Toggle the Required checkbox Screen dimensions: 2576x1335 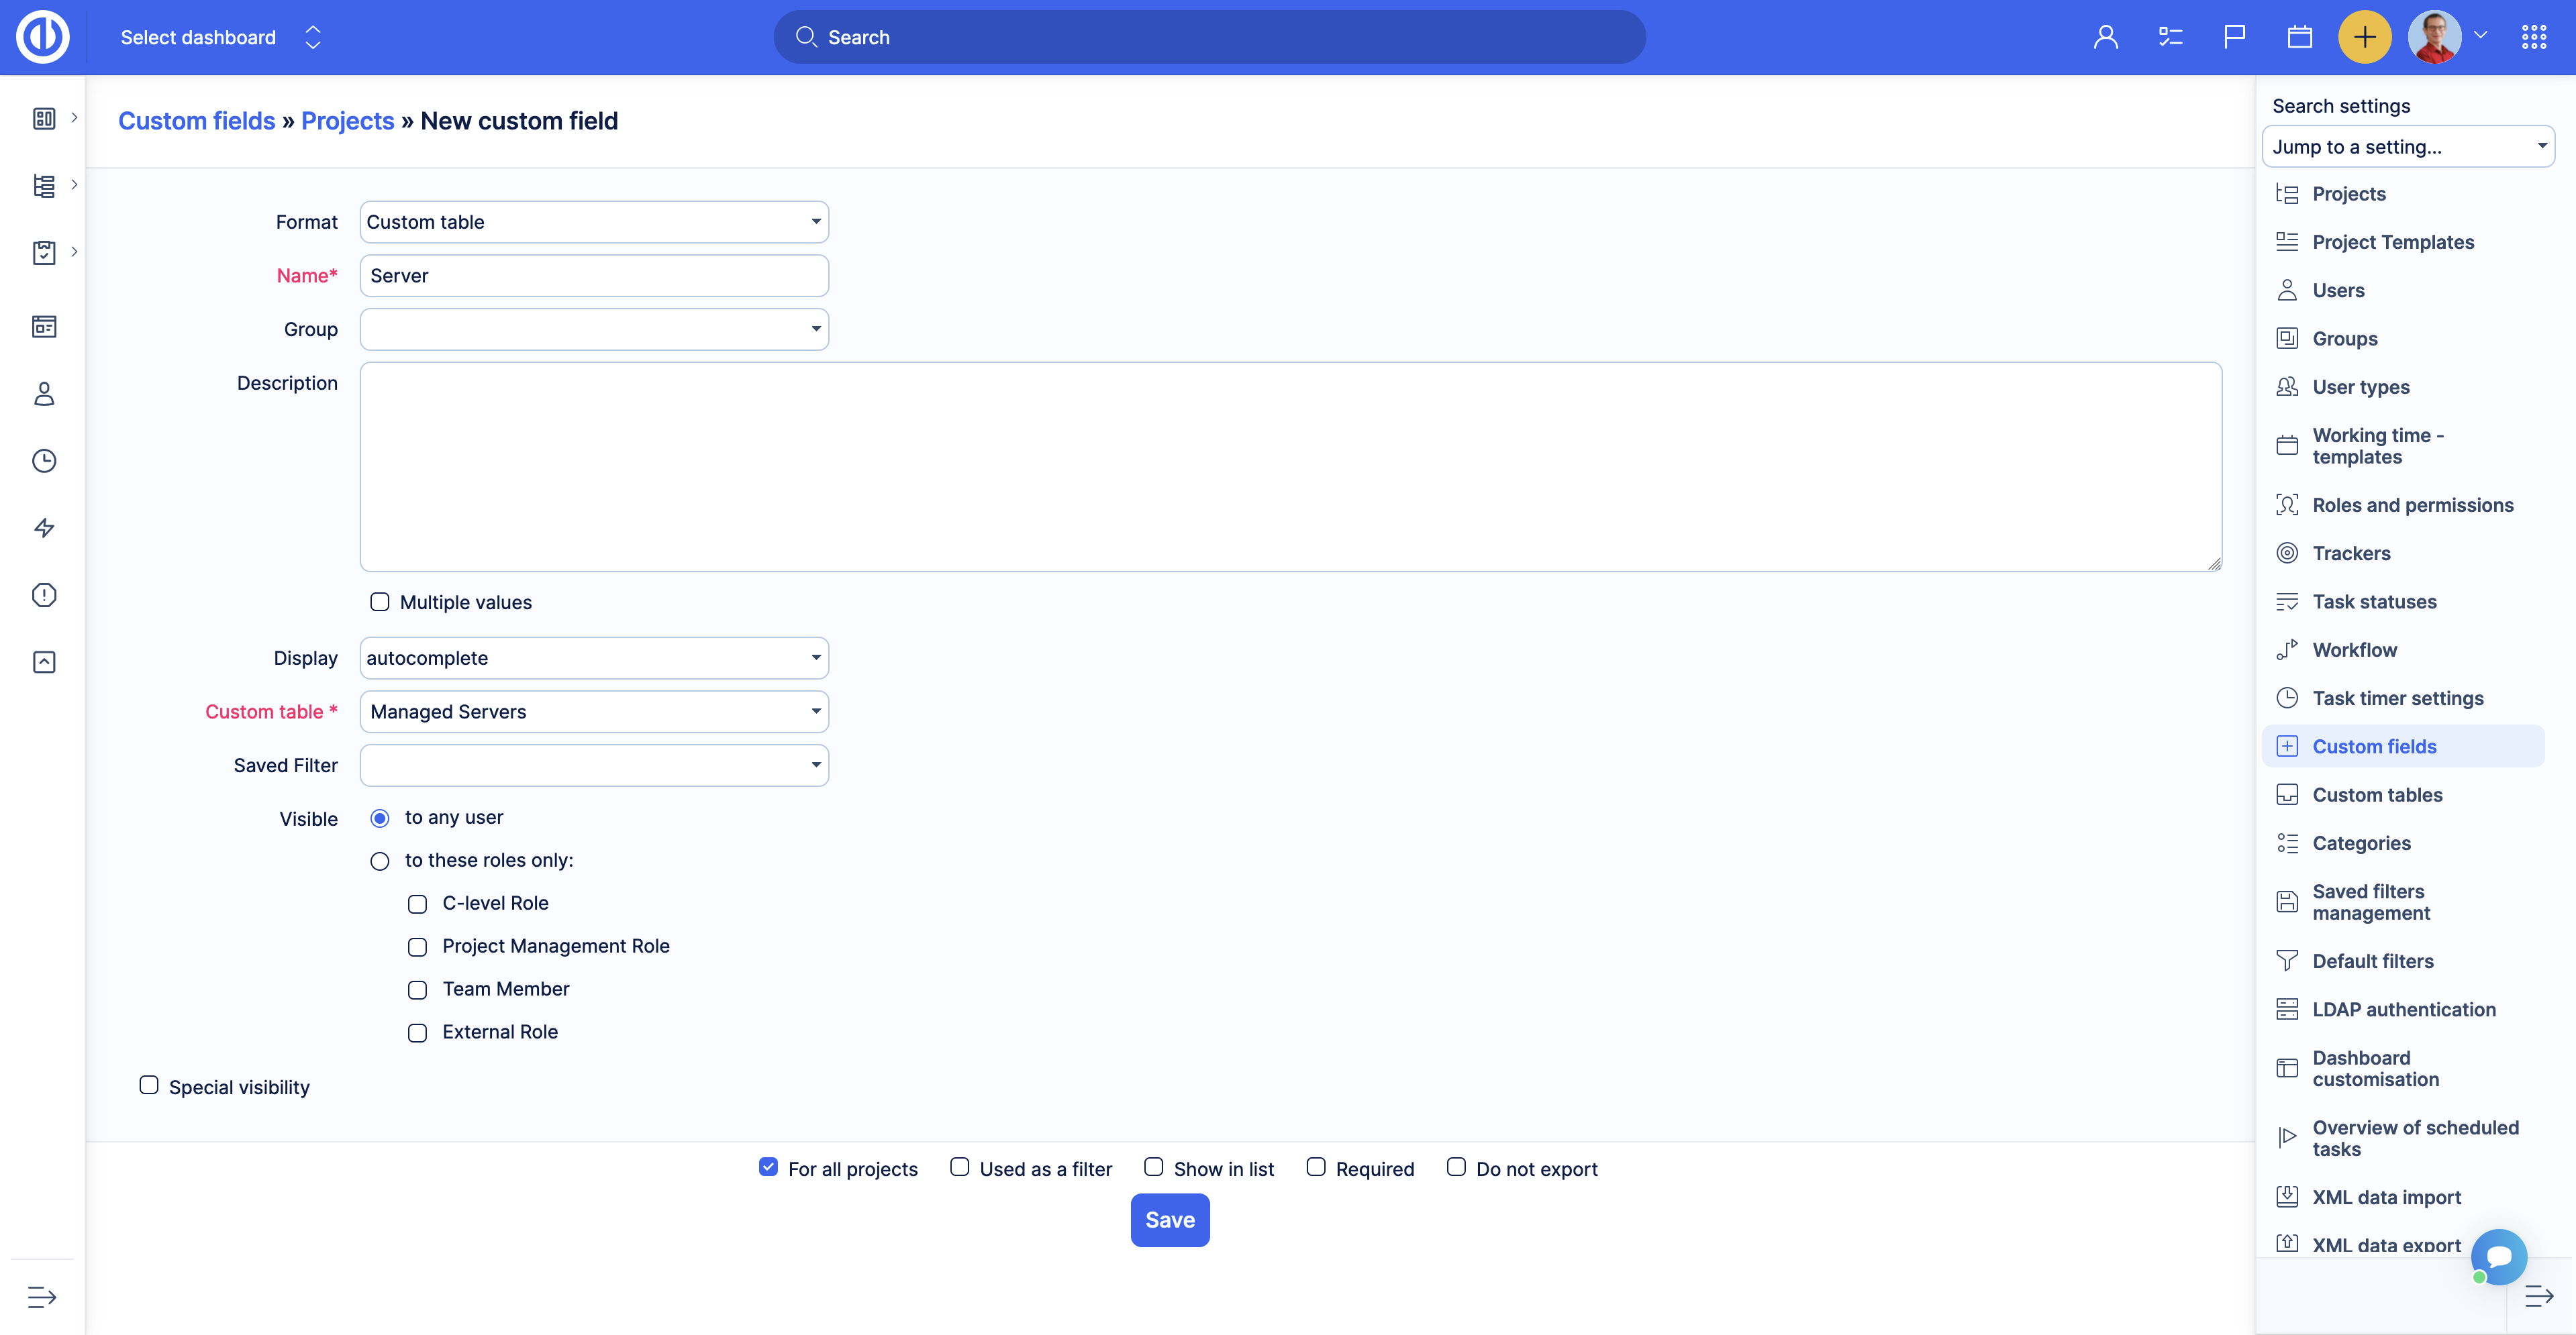(x=1316, y=1167)
